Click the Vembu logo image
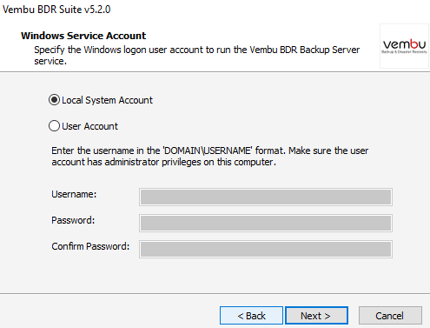Screen dimensions: 430x328 (404, 46)
